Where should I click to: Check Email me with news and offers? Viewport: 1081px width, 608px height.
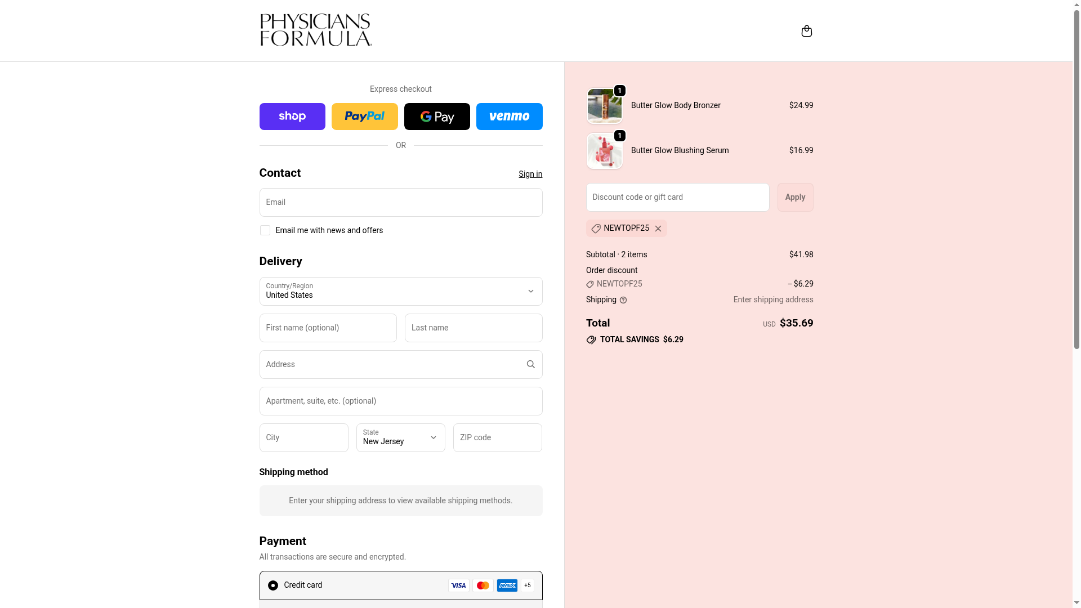265,230
